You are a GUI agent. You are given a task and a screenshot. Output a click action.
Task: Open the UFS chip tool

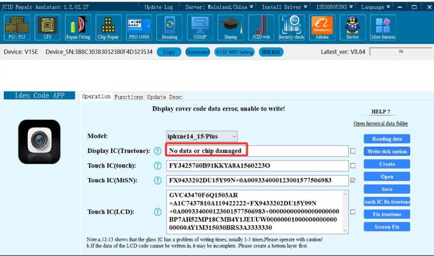47,28
